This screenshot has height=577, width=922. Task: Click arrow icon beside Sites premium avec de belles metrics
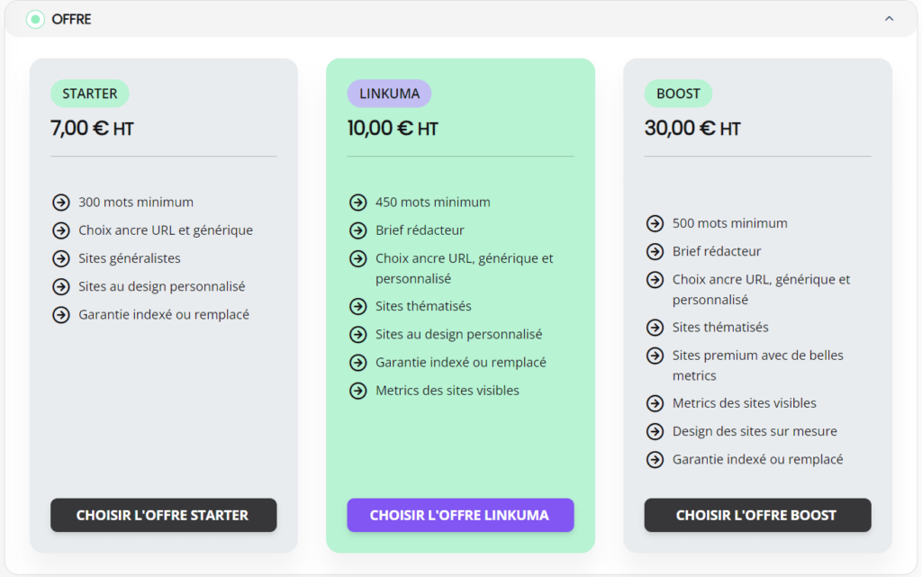655,356
